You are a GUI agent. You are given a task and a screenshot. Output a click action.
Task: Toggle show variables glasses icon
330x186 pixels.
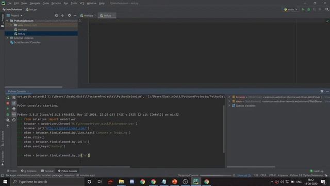(14, 114)
